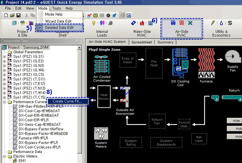Click the Component Tree scrollbar up arrow

[x=80, y=47]
